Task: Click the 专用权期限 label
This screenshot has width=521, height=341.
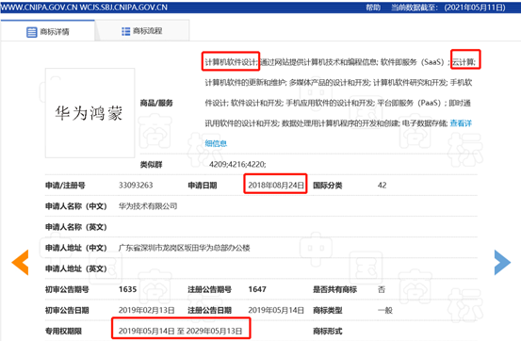Action: coord(63,331)
